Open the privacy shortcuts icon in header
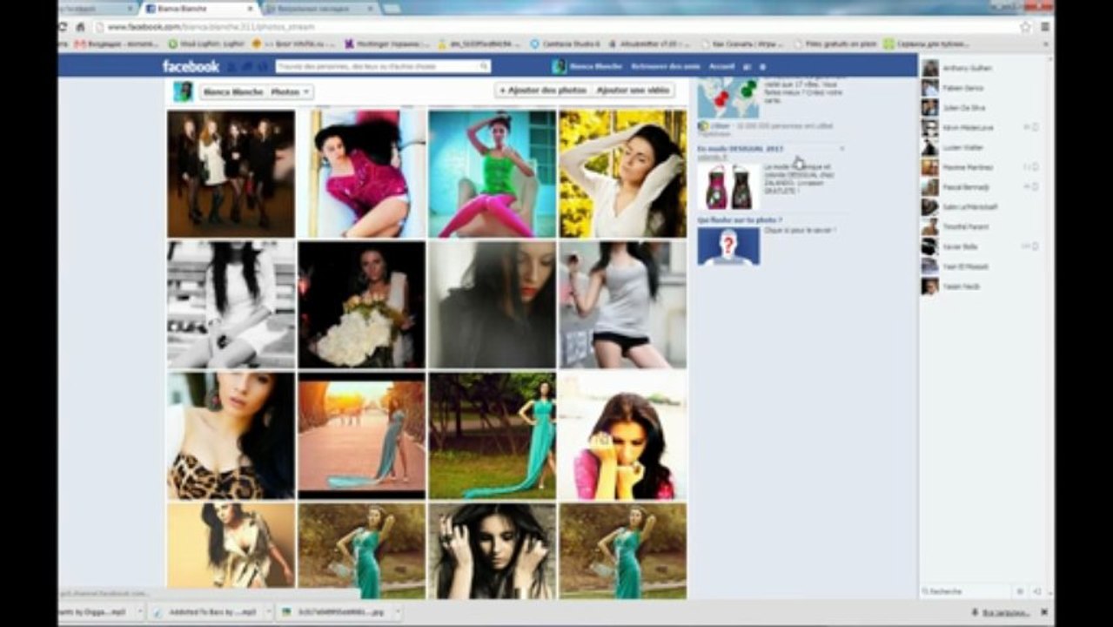This screenshot has width=1113, height=627. point(748,67)
